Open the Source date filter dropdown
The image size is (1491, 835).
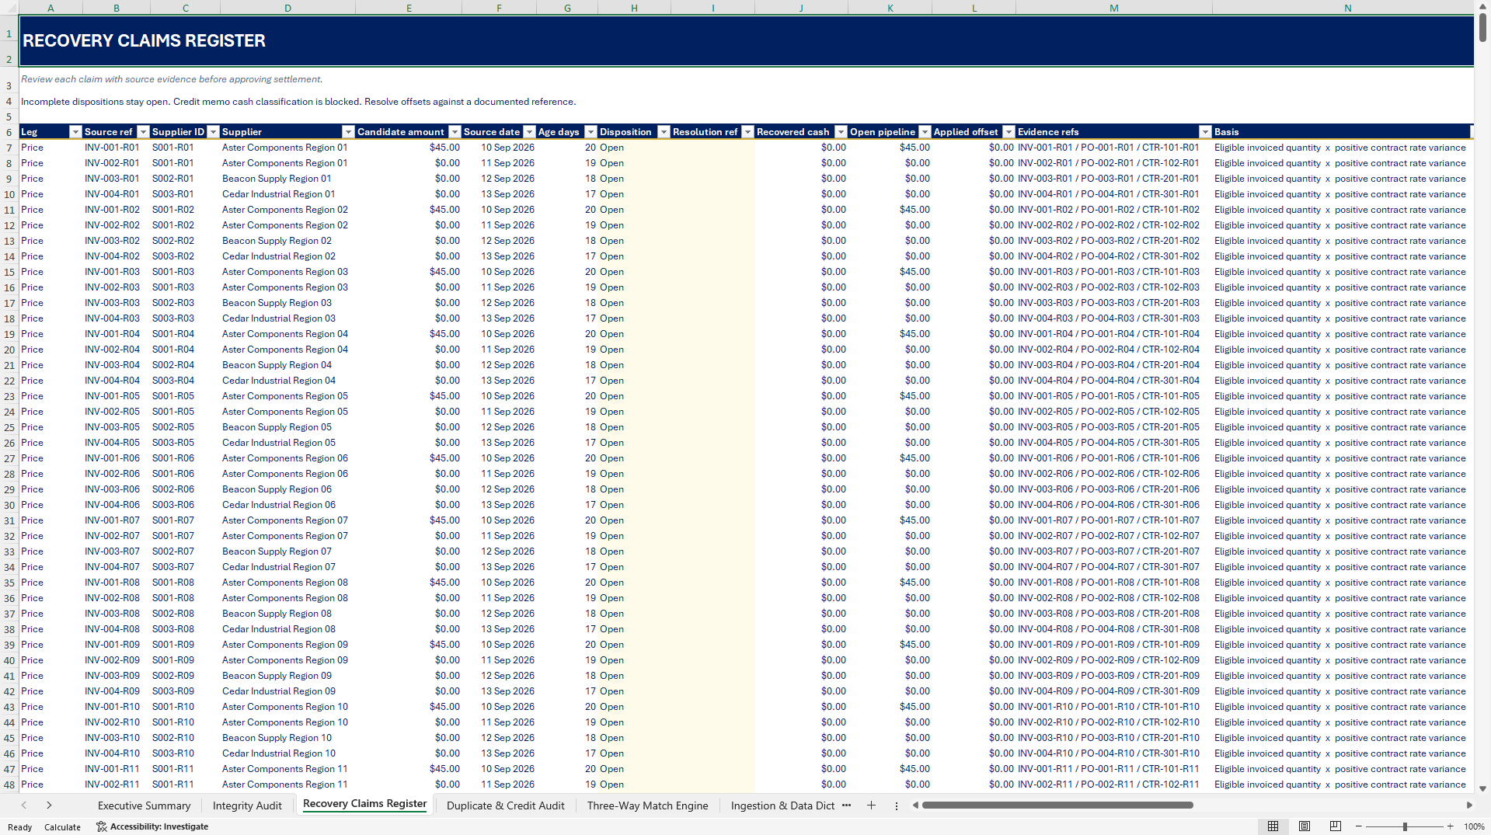click(x=529, y=132)
